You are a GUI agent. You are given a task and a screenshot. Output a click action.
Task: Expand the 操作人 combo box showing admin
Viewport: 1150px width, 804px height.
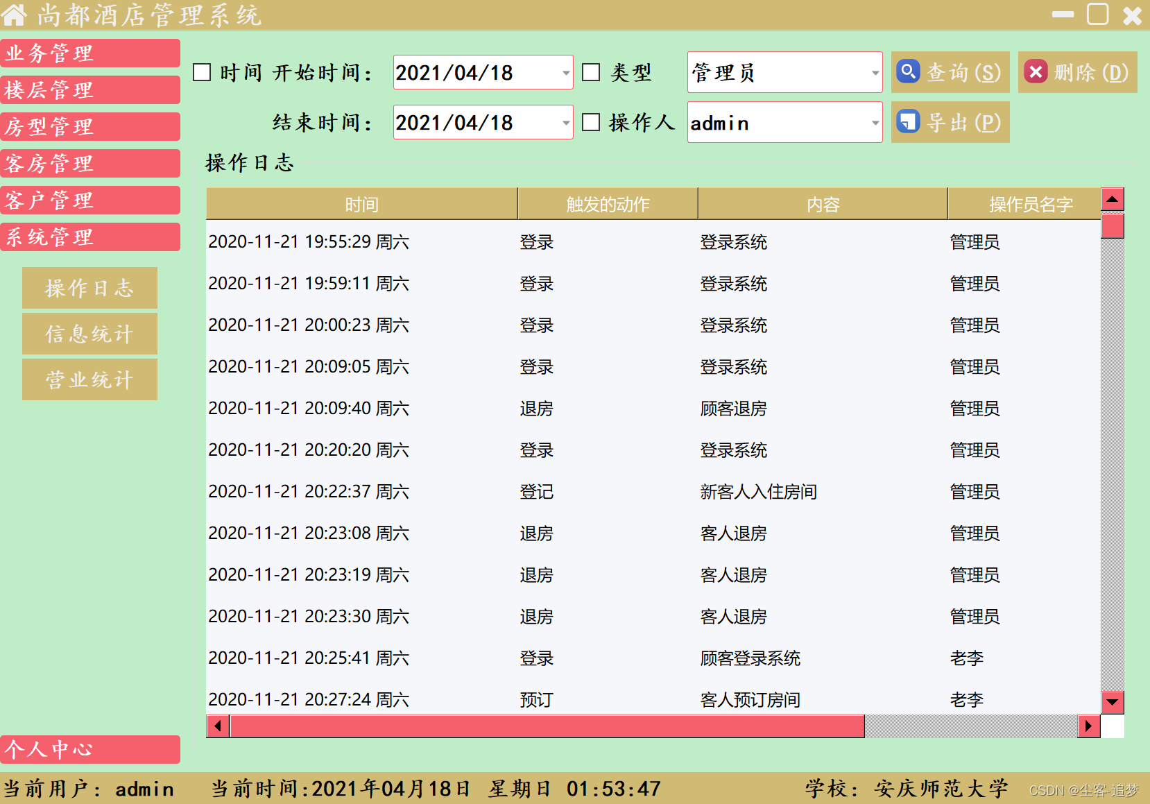[875, 122]
